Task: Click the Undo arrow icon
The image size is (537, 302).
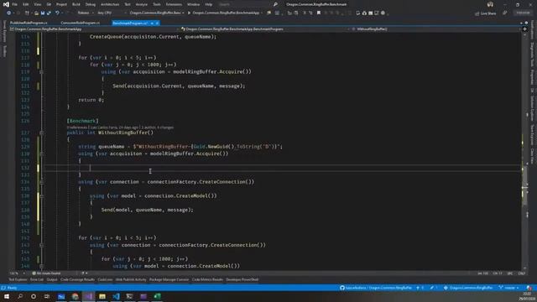Action: click(x=57, y=13)
